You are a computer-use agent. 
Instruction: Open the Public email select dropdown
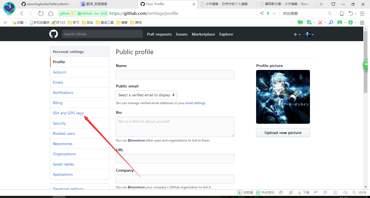pyautogui.click(x=146, y=95)
